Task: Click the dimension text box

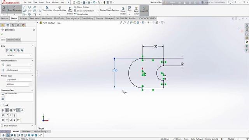Action: coord(19,97)
